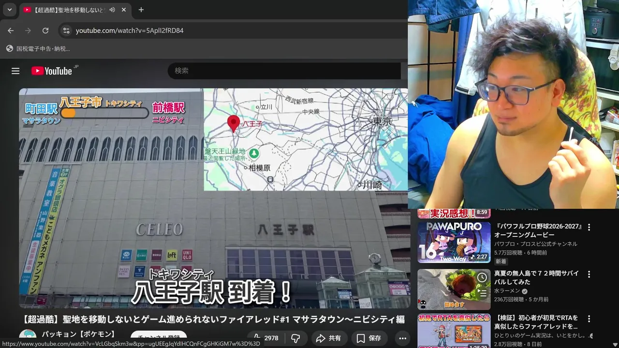Open a new browser tab
This screenshot has width=619, height=348.
click(141, 10)
